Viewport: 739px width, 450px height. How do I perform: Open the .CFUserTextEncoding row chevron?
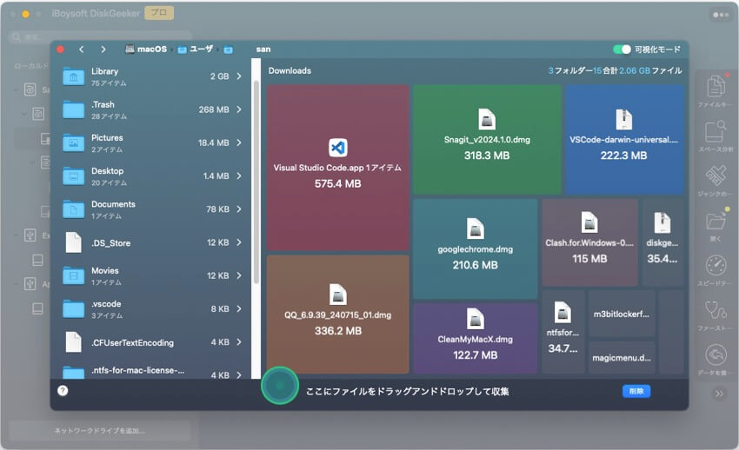click(239, 342)
